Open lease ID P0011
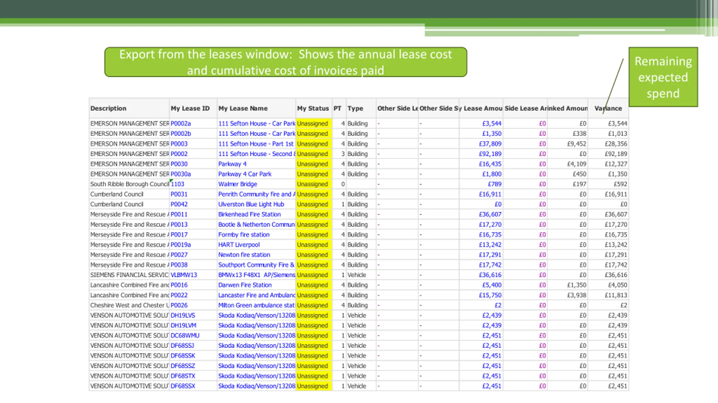Image resolution: width=718 pixels, height=403 pixels. click(179, 214)
